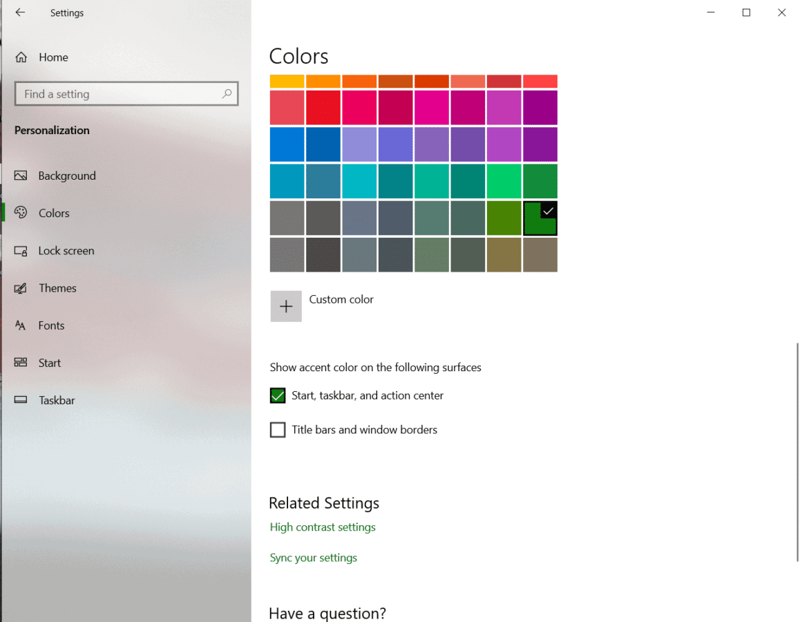
Task: Click the search magnifier in Find a setting
Action: pos(227,93)
